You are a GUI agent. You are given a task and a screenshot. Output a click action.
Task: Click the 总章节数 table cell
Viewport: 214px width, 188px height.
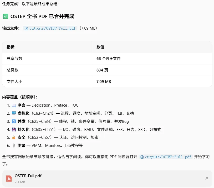point(47,58)
